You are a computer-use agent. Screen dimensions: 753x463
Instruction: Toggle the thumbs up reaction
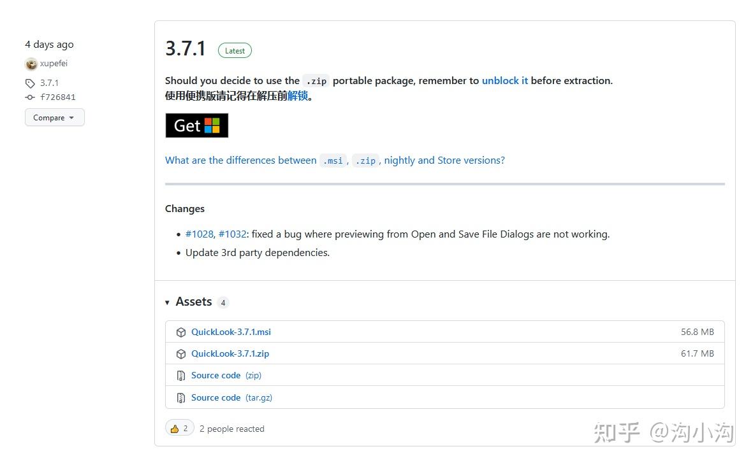179,429
